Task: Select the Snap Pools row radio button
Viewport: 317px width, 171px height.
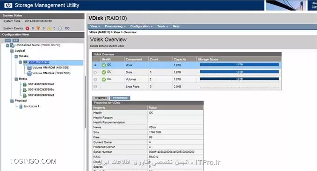Action: [x=95, y=87]
